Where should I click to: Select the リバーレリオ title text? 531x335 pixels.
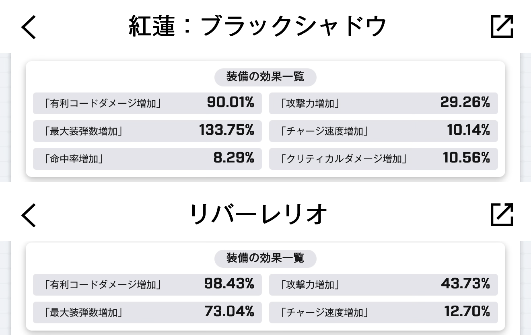pyautogui.click(x=258, y=215)
